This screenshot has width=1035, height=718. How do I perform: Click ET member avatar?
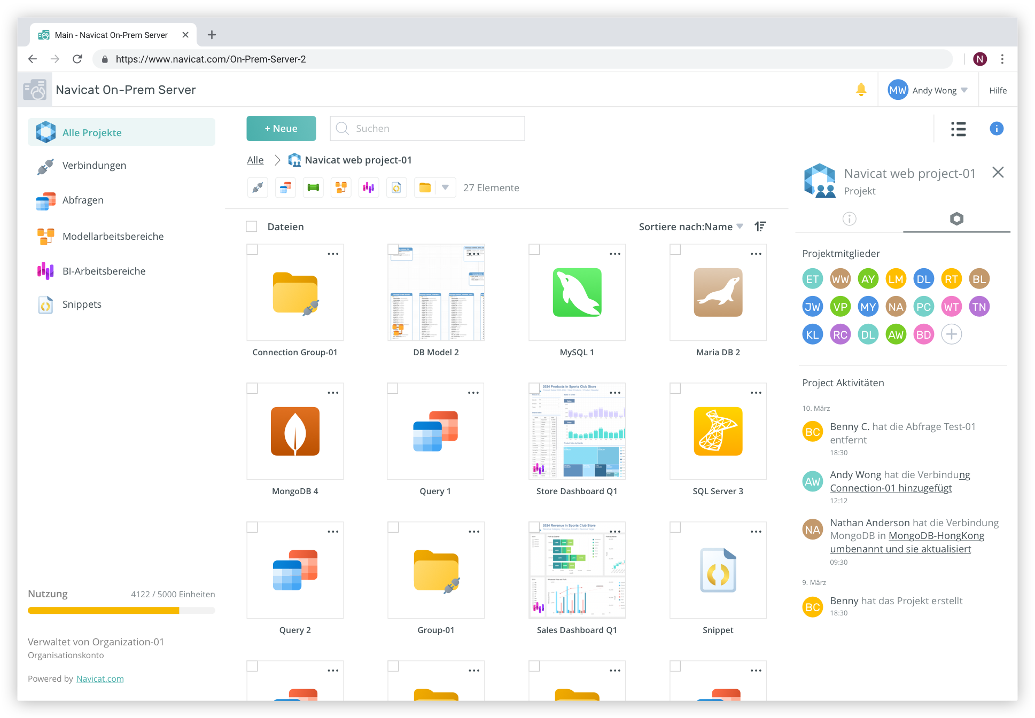[812, 279]
